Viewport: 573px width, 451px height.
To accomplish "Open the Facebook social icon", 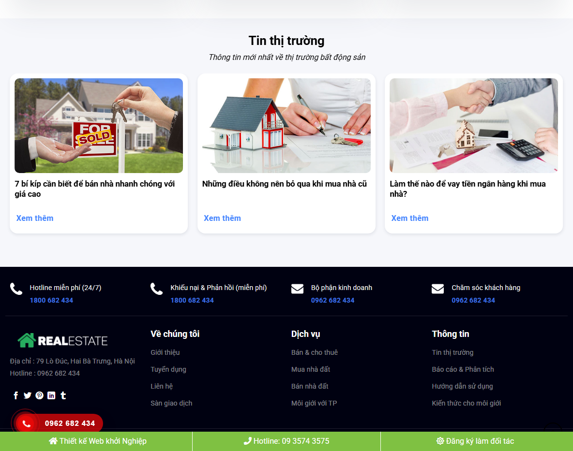I will point(15,395).
